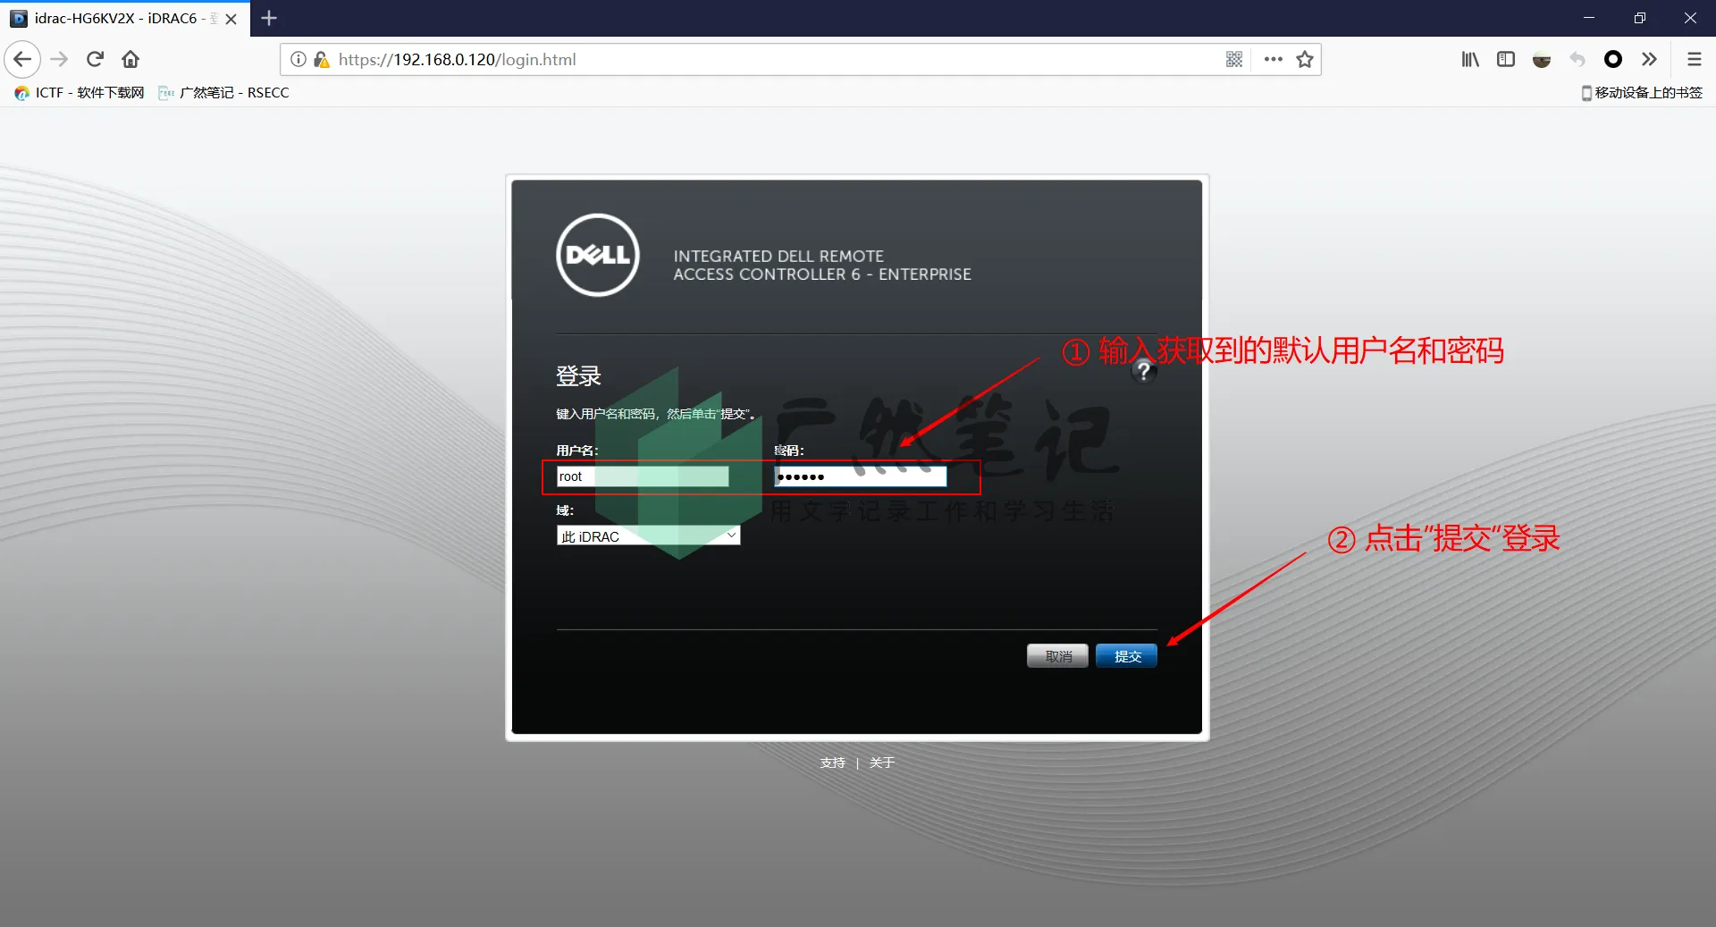Click the Dell logo
The height and width of the screenshot is (927, 1716).
pos(598,255)
